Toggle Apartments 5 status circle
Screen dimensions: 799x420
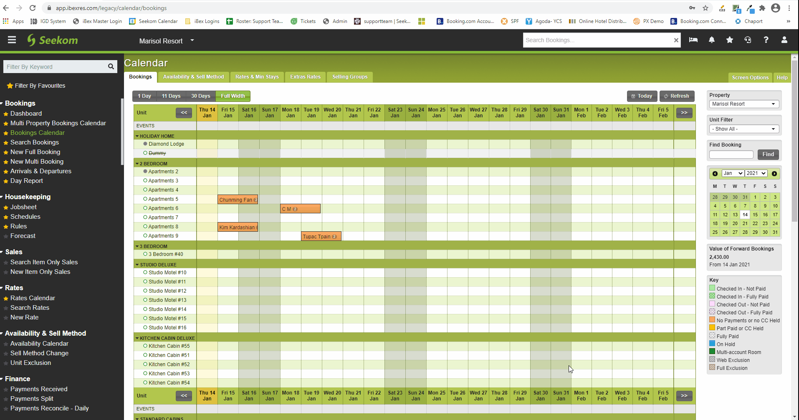point(145,199)
